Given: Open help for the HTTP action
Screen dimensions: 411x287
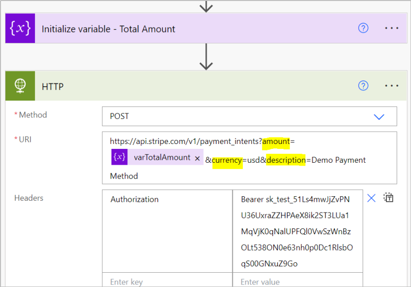Looking at the screenshot, I should [x=363, y=85].
